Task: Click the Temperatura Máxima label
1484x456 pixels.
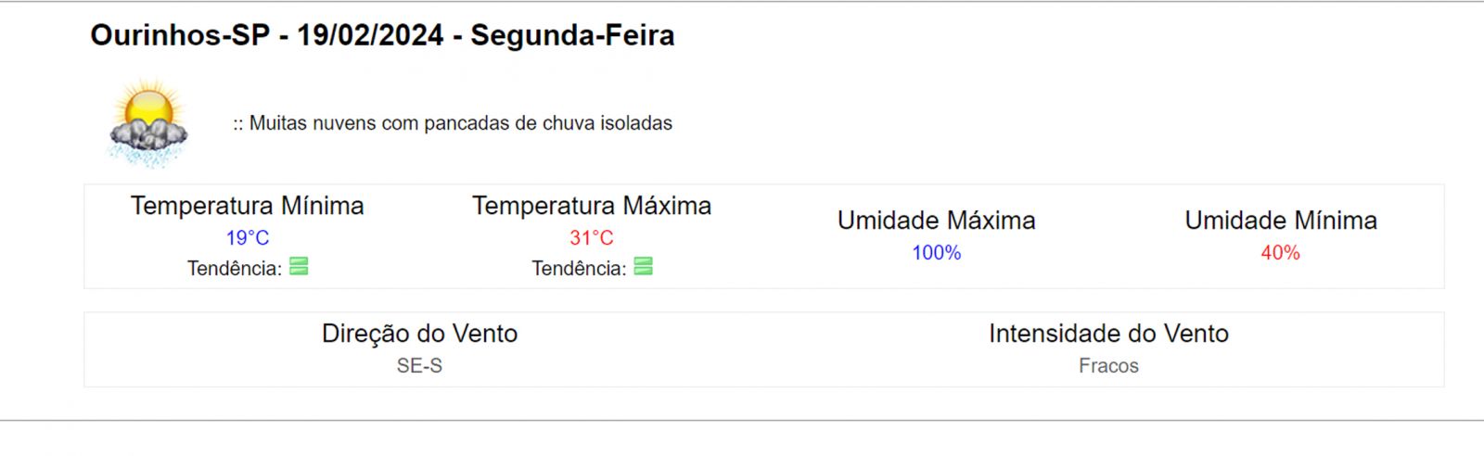Action: coord(592,206)
